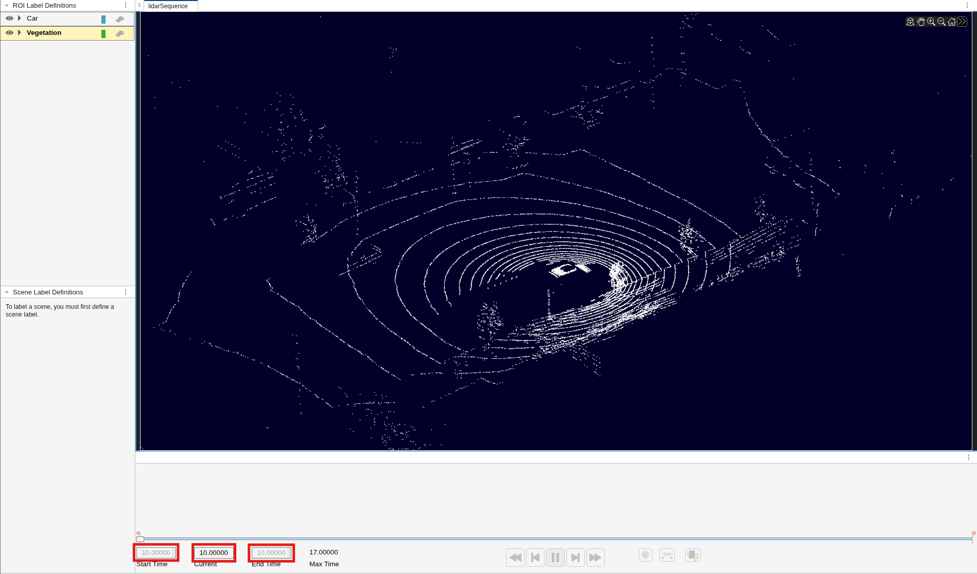
Task: Click the Car label blue color swatch
Action: click(x=103, y=19)
